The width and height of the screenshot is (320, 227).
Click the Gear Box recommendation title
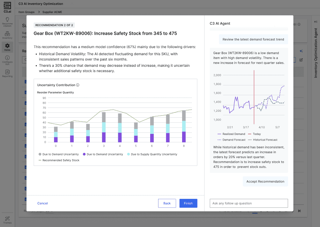click(x=105, y=33)
